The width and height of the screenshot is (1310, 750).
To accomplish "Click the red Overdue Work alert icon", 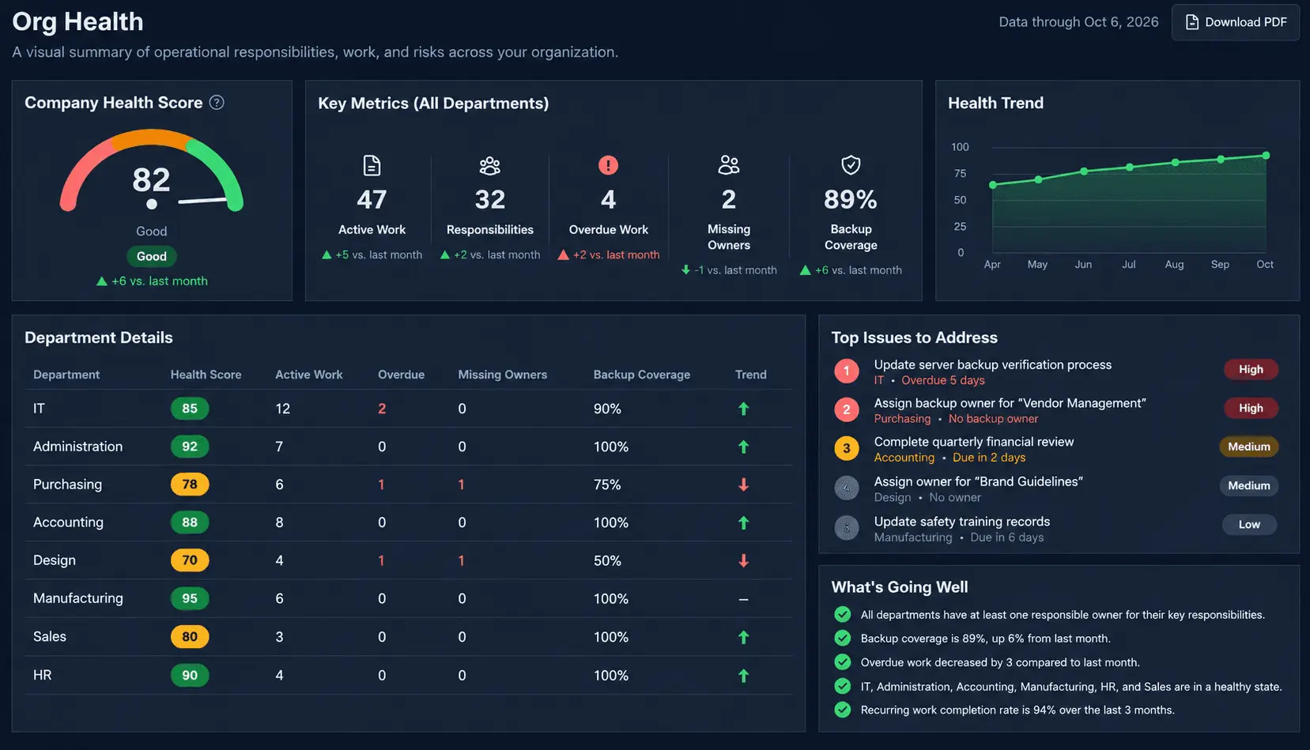I will 608,165.
